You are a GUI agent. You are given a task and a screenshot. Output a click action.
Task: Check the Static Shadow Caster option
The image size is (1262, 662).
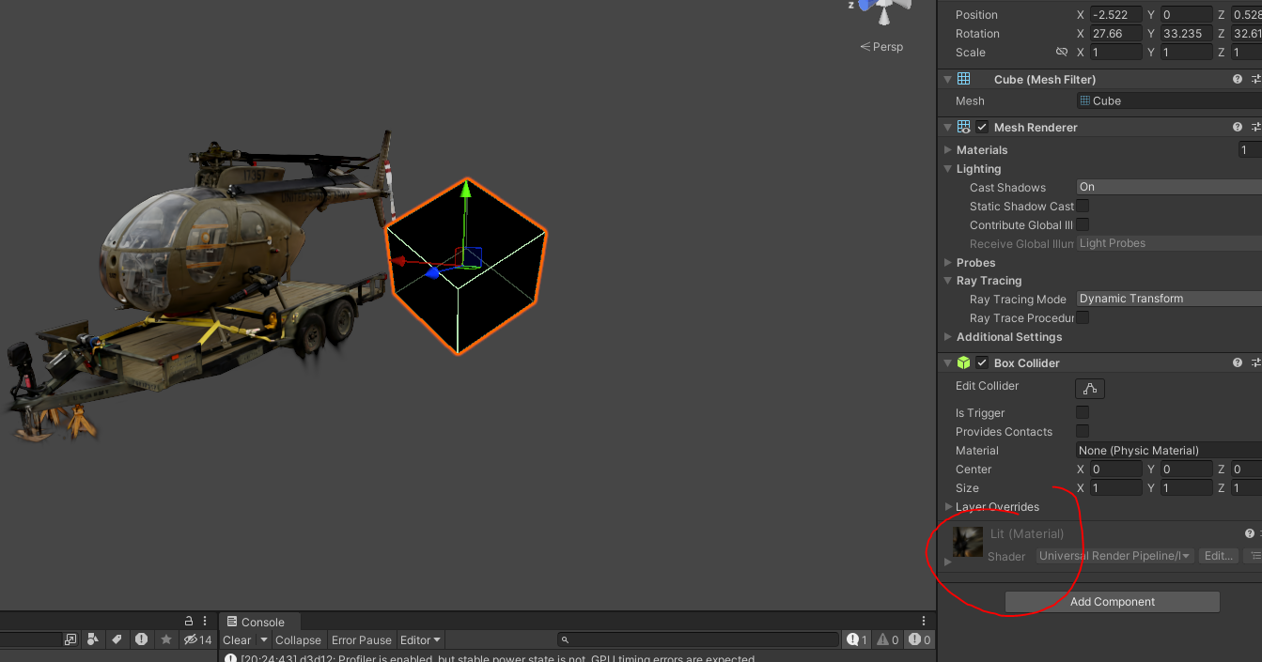click(1082, 206)
